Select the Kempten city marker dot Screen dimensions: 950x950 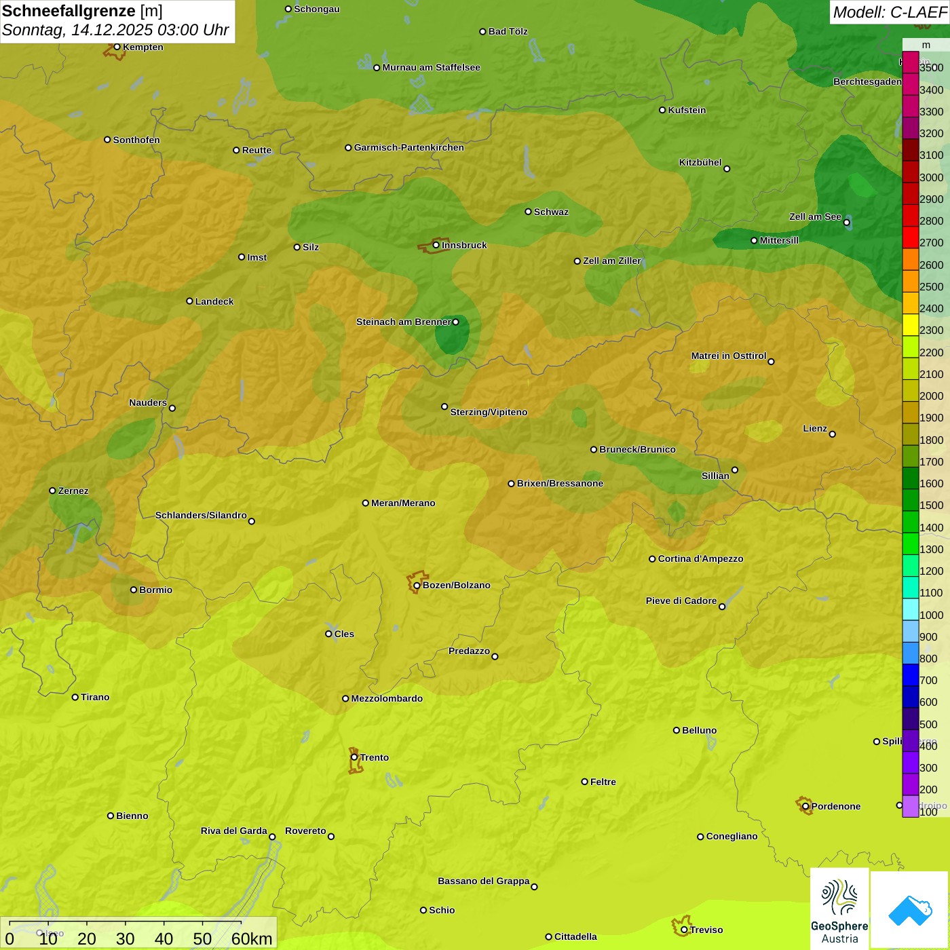click(x=117, y=47)
